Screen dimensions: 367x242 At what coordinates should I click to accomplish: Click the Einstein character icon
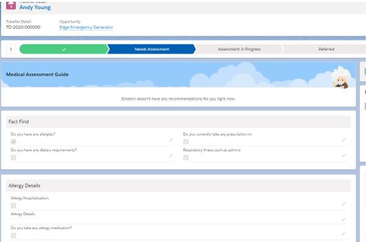point(341,77)
